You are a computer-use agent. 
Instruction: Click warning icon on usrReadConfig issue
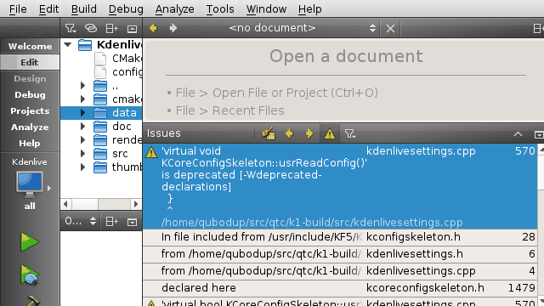(151, 152)
